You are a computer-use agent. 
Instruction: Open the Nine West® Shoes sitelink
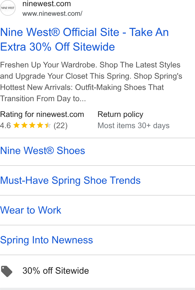[x=43, y=151]
